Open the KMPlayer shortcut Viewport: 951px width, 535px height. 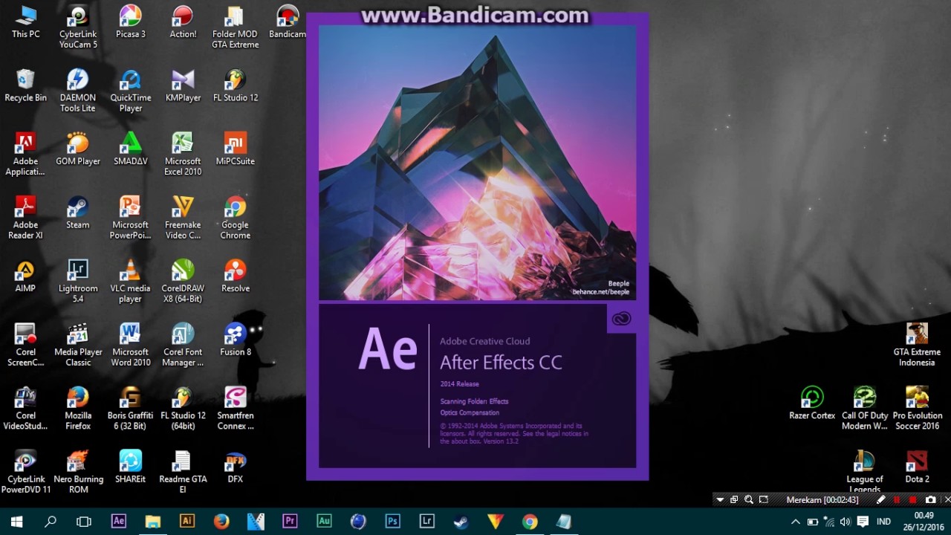coord(183,85)
